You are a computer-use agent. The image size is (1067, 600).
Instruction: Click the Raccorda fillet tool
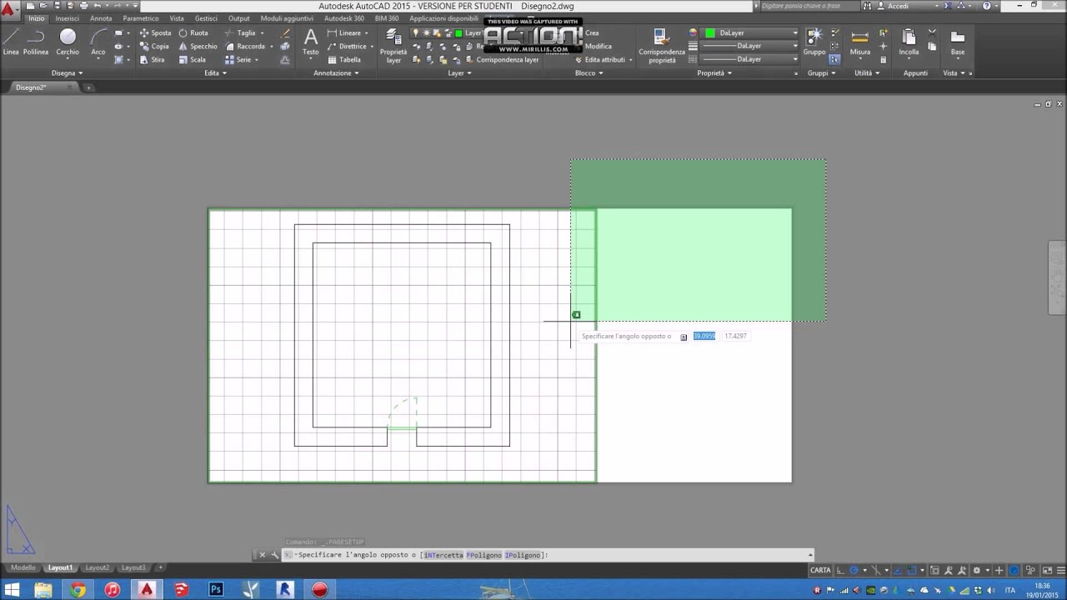pyautogui.click(x=245, y=47)
